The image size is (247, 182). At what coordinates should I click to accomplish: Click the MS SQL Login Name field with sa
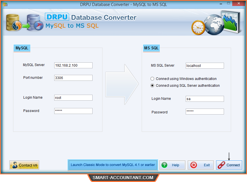click(x=205, y=99)
